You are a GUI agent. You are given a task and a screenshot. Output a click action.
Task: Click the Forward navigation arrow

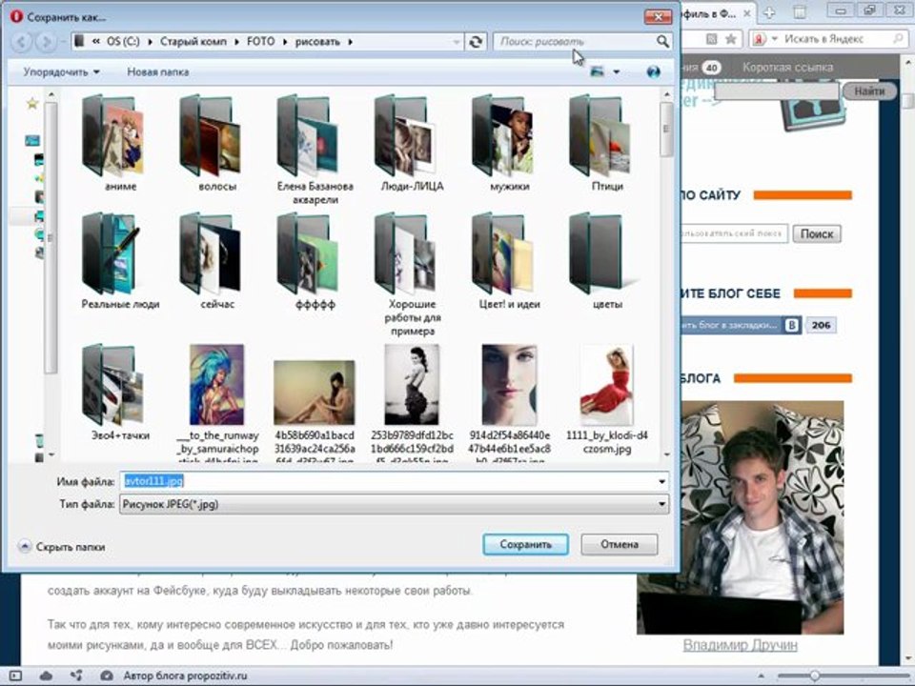click(45, 41)
